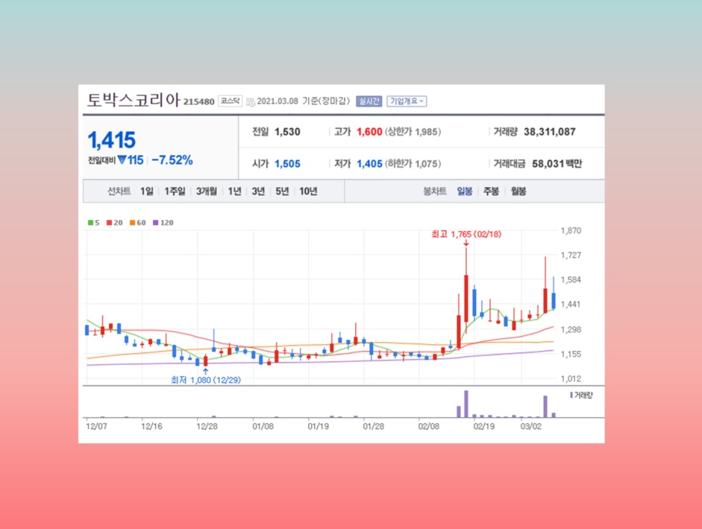702x529 pixels.
Task: Click the 시가 value 1,505
Action: pos(287,164)
